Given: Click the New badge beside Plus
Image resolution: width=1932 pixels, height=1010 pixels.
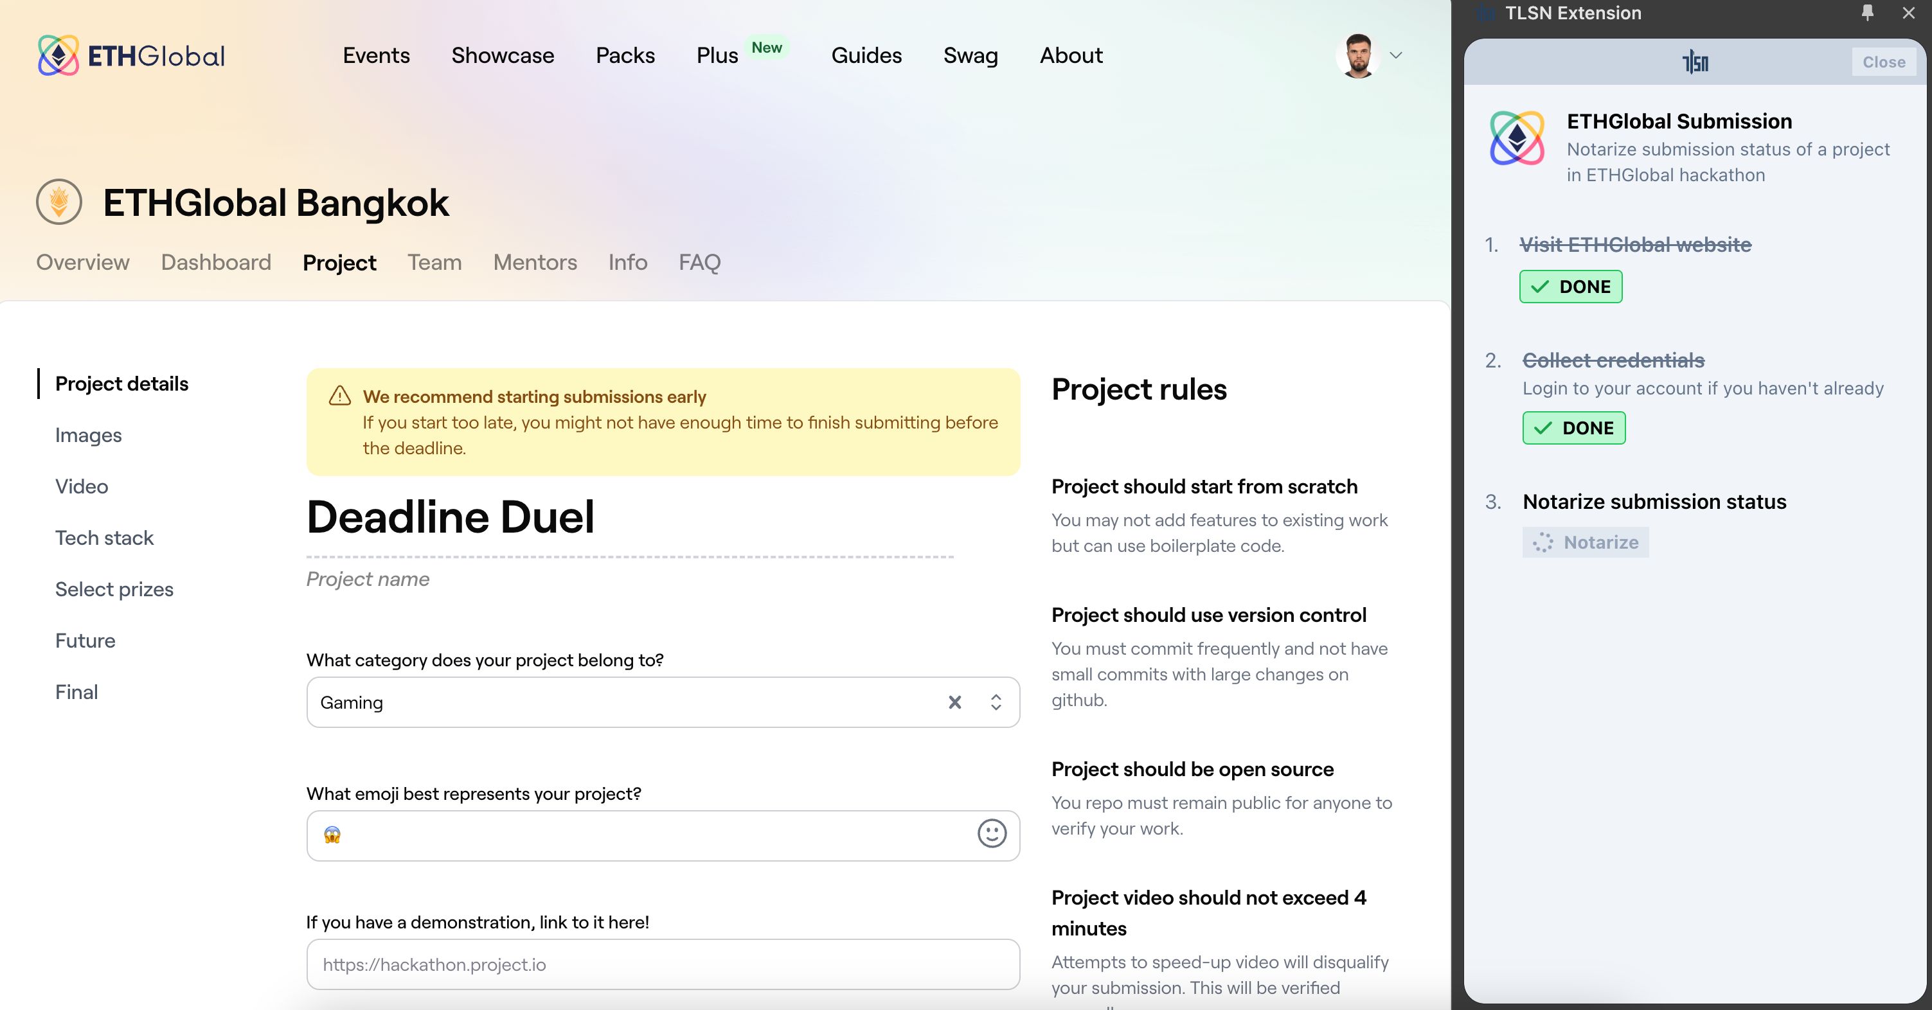Looking at the screenshot, I should (767, 48).
